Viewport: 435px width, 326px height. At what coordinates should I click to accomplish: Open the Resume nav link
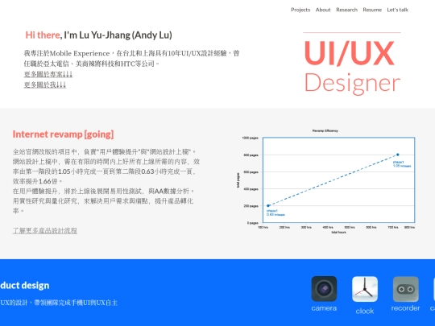coord(372,10)
